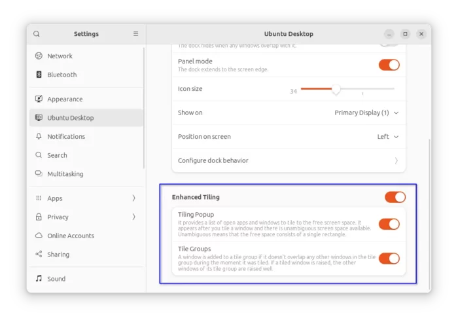The width and height of the screenshot is (458, 322).
Task: Click the Tiling Popup label
Action: click(196, 215)
